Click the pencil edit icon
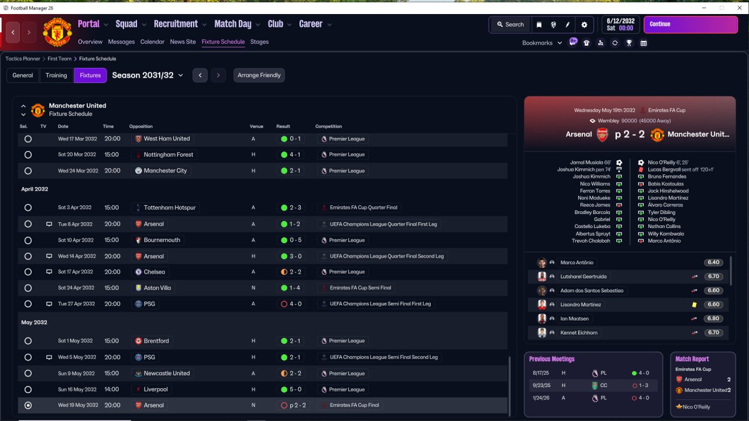Screen dimensions: 749x421 pyautogui.click(x=568, y=25)
